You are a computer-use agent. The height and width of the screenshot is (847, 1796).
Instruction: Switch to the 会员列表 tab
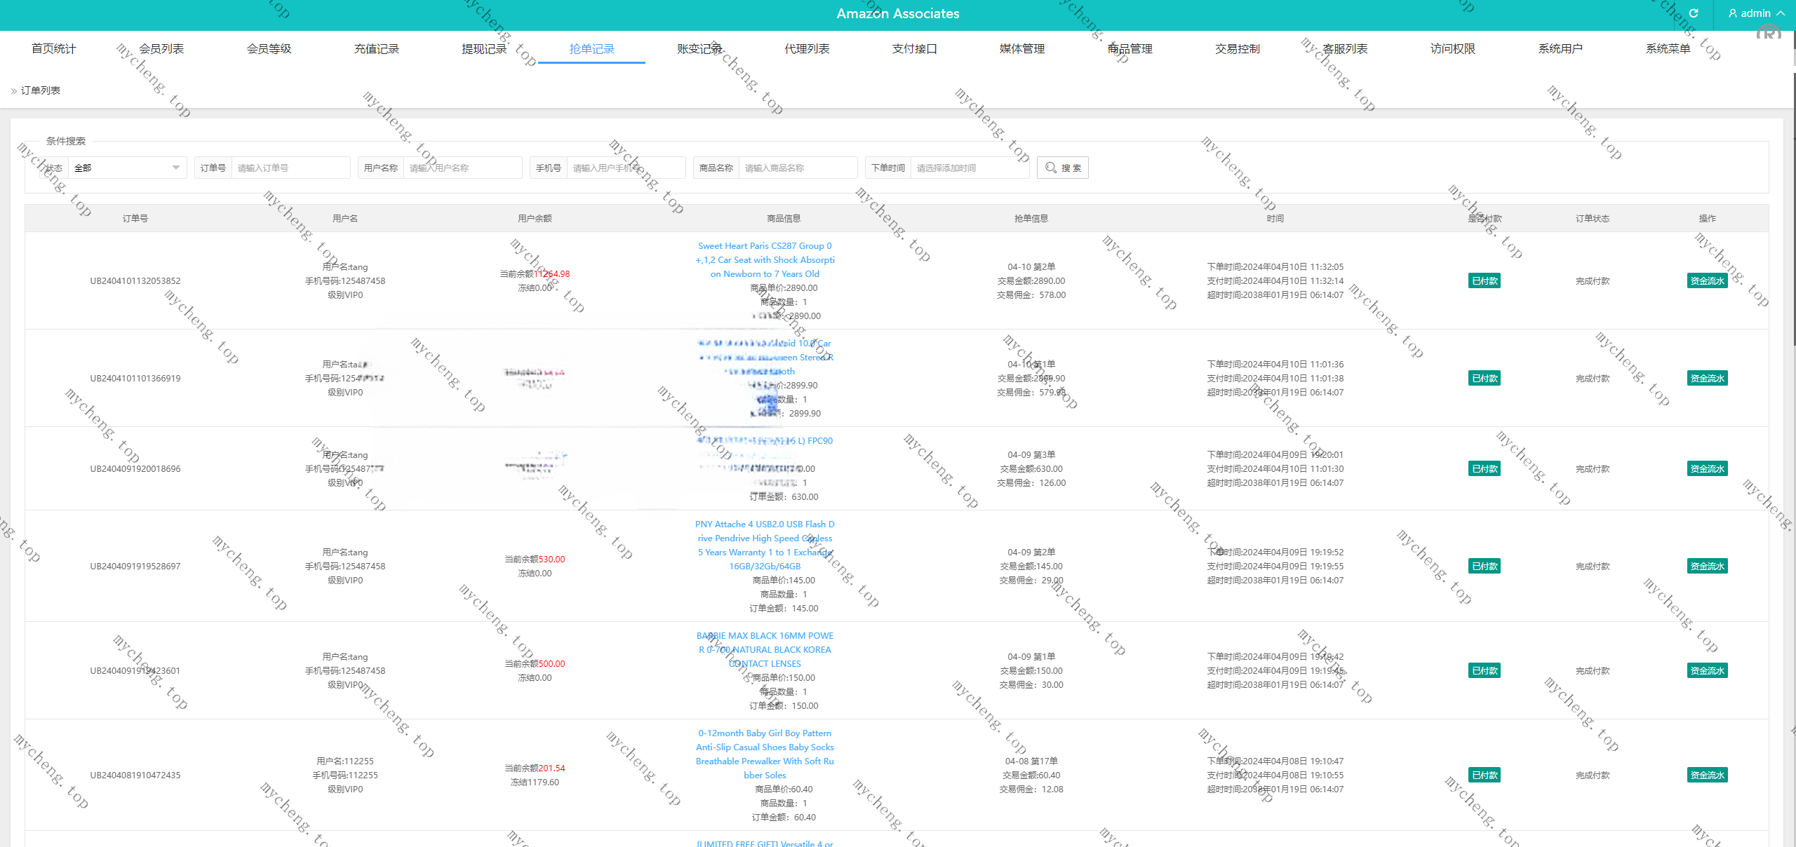click(161, 48)
